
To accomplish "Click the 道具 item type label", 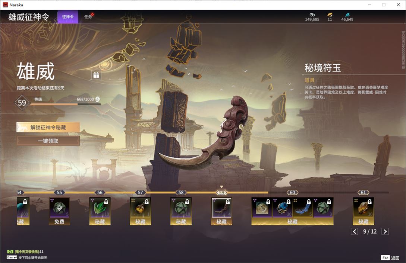I will coord(309,80).
